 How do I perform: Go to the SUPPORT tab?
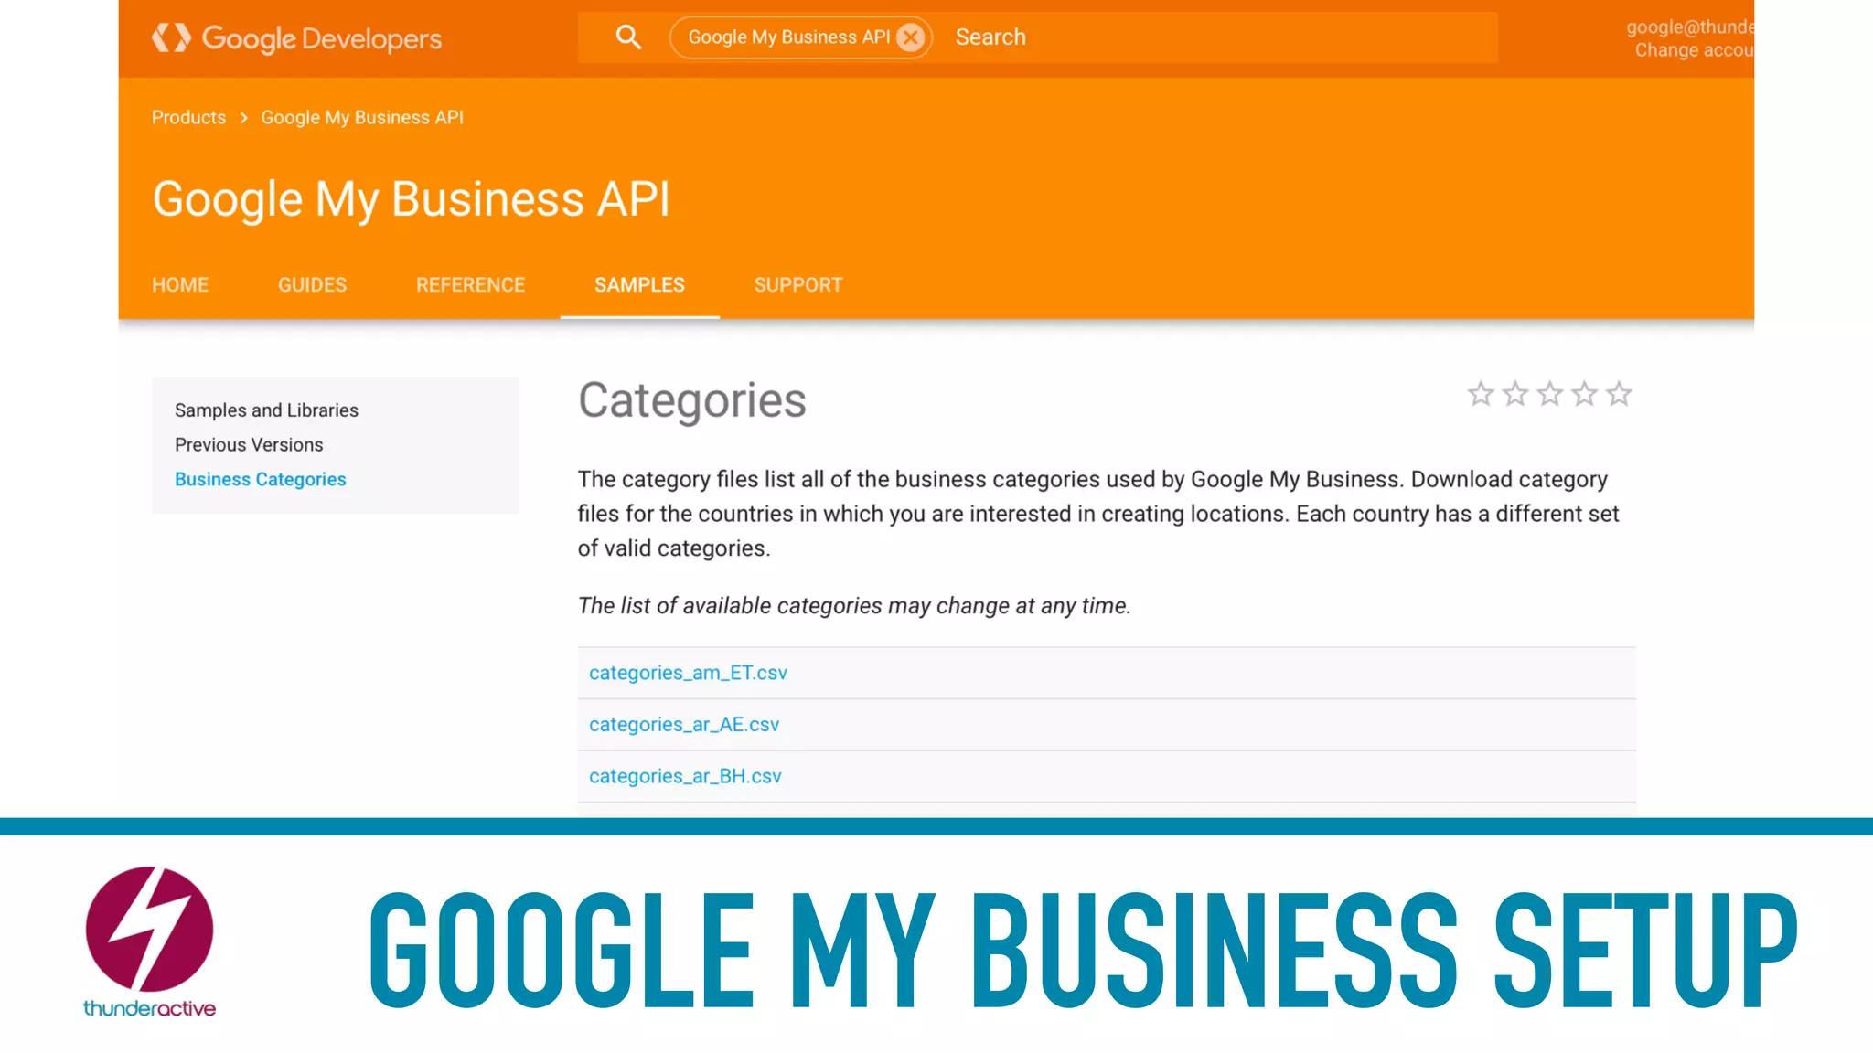798,285
